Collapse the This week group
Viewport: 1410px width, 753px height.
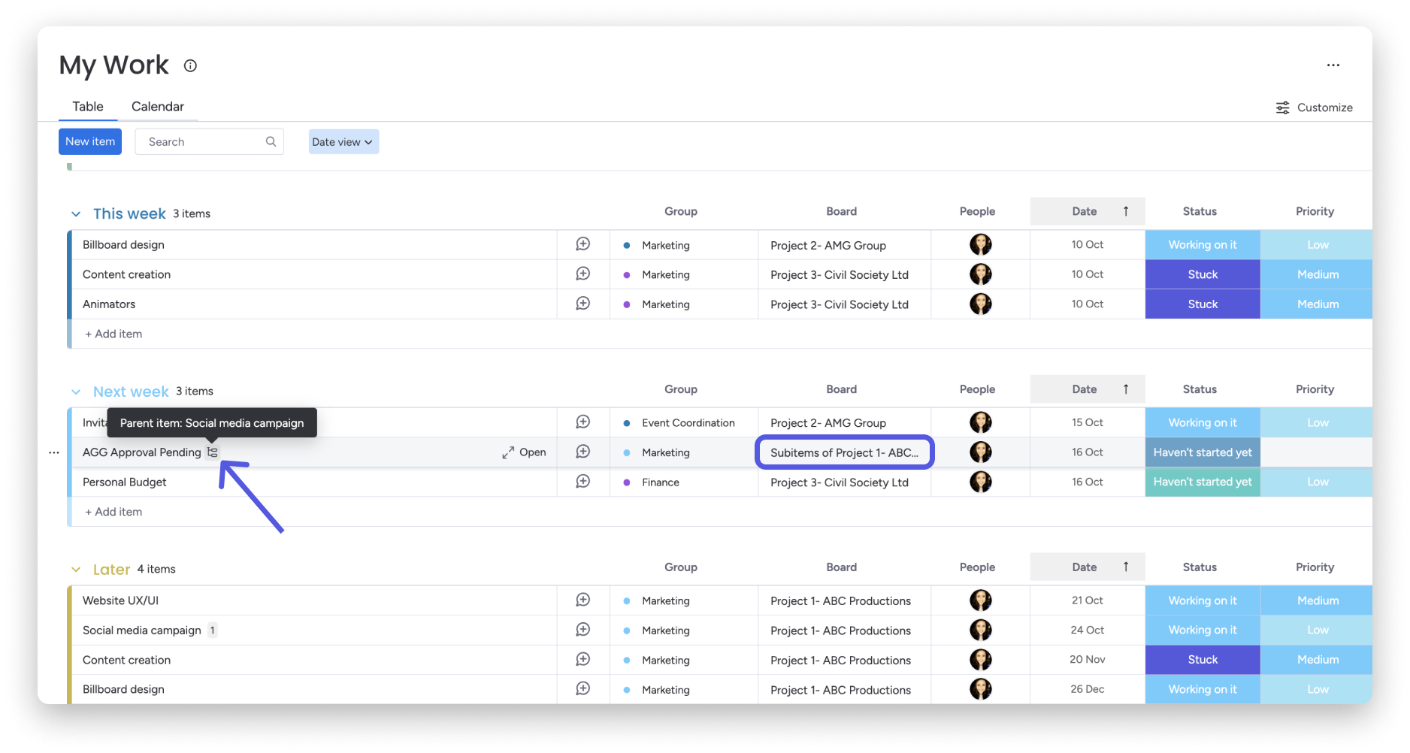point(76,214)
